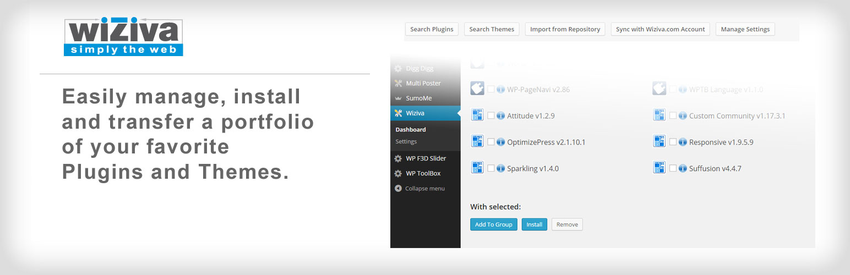The height and width of the screenshot is (275, 850).
Task: Click WP-PageNavi plugin icon
Action: pos(477,89)
